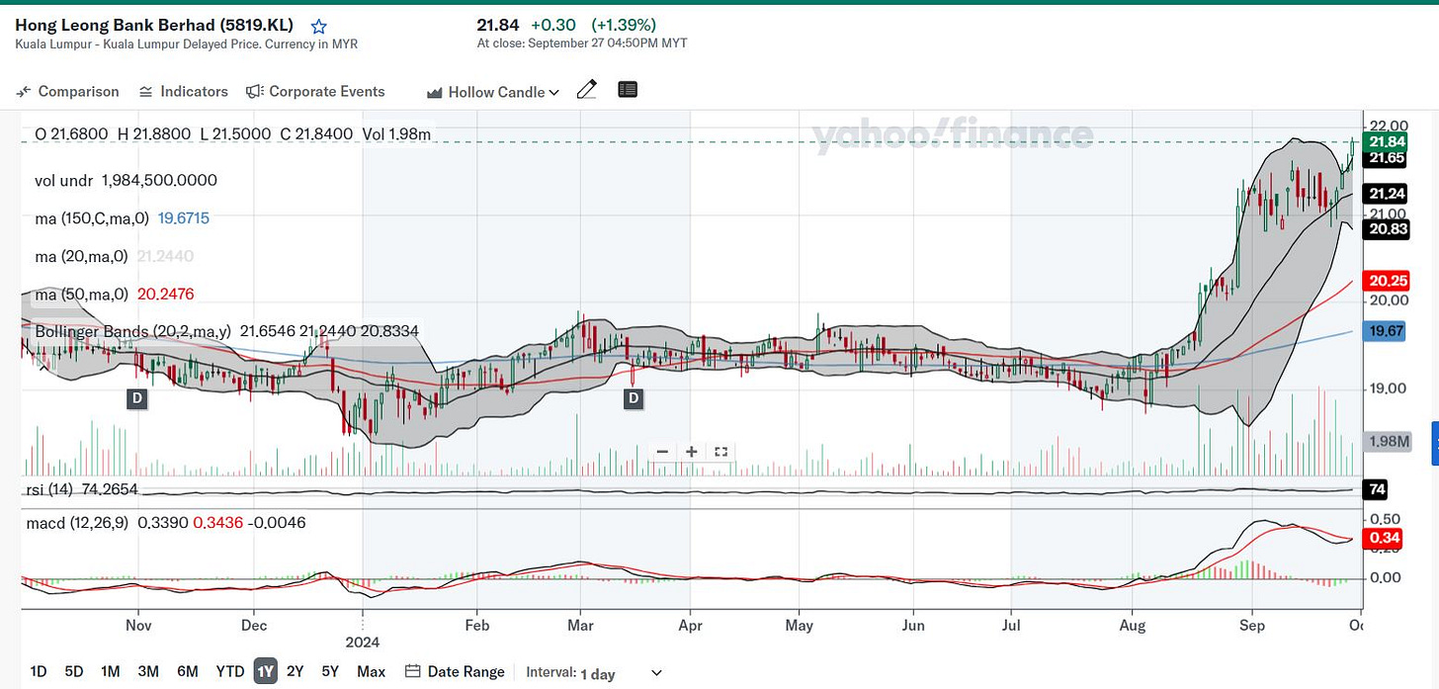Select the 5Y time range
The height and width of the screenshot is (689, 1439).
(330, 672)
